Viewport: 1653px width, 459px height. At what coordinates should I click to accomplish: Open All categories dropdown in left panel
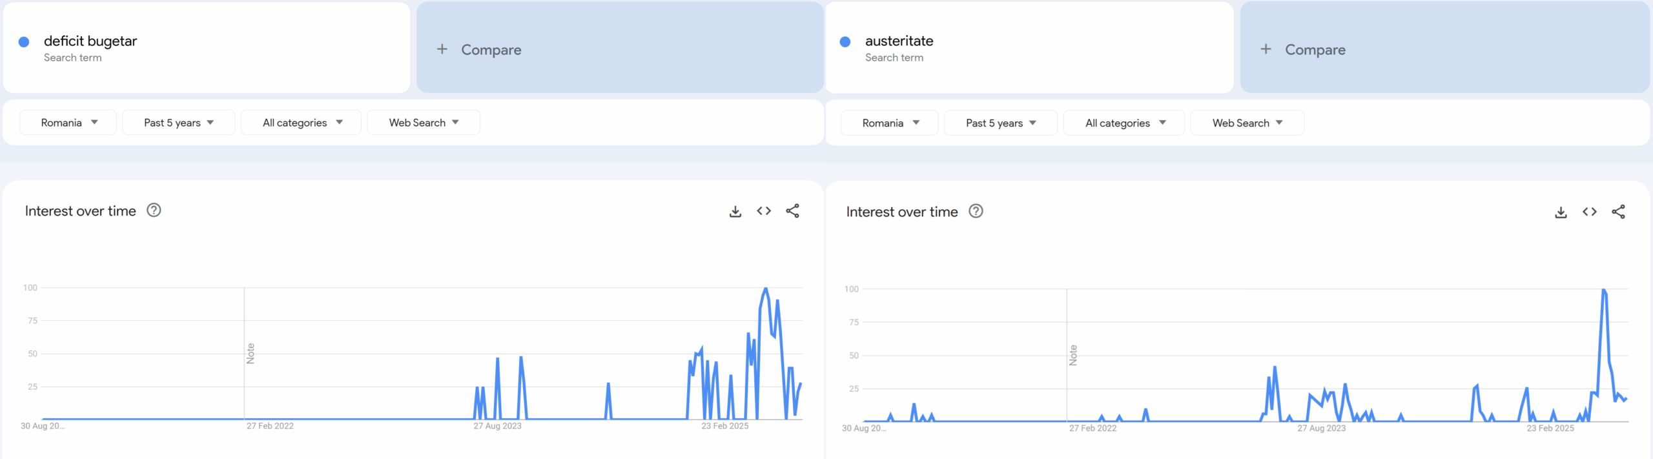coord(302,123)
